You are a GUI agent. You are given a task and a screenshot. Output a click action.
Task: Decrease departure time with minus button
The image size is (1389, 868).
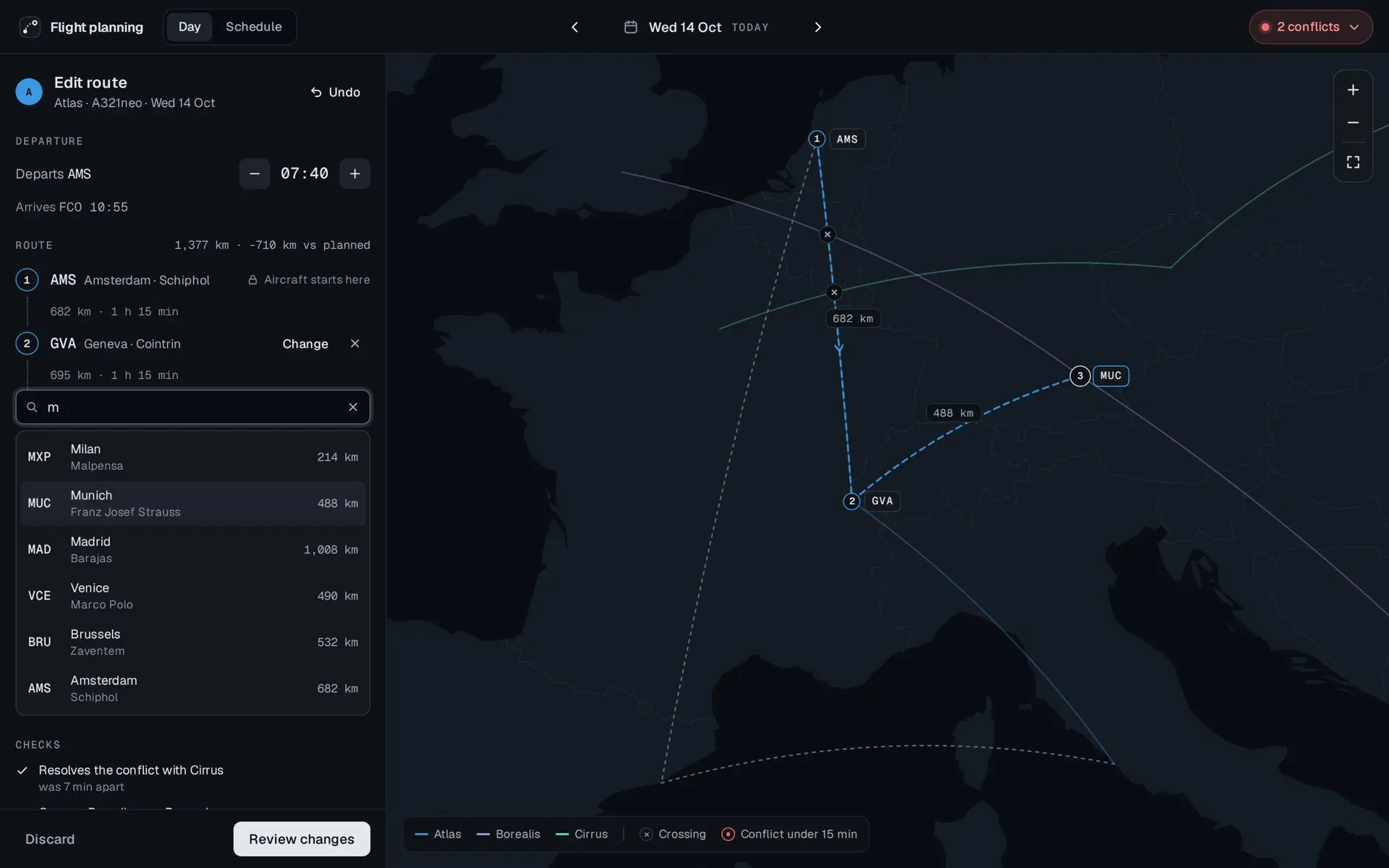tap(255, 174)
